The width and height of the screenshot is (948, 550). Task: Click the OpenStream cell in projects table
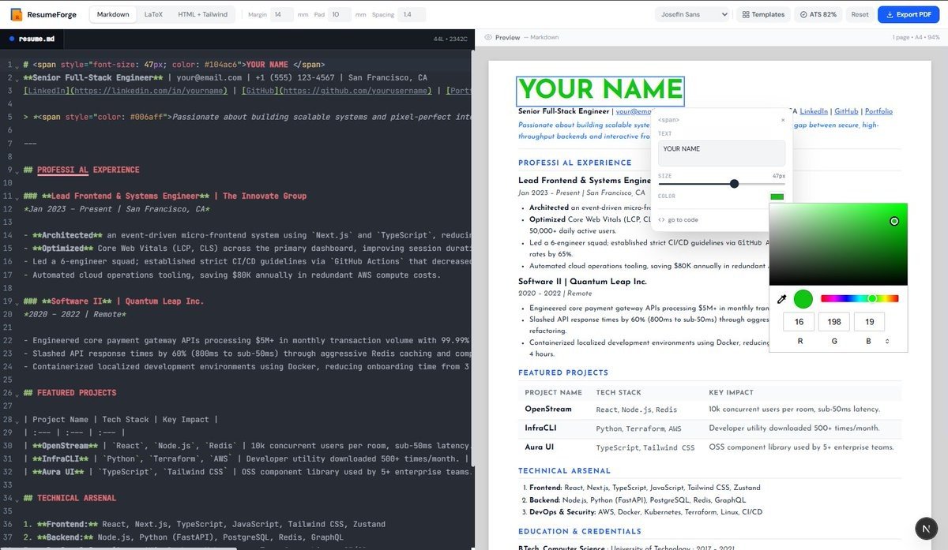547,410
